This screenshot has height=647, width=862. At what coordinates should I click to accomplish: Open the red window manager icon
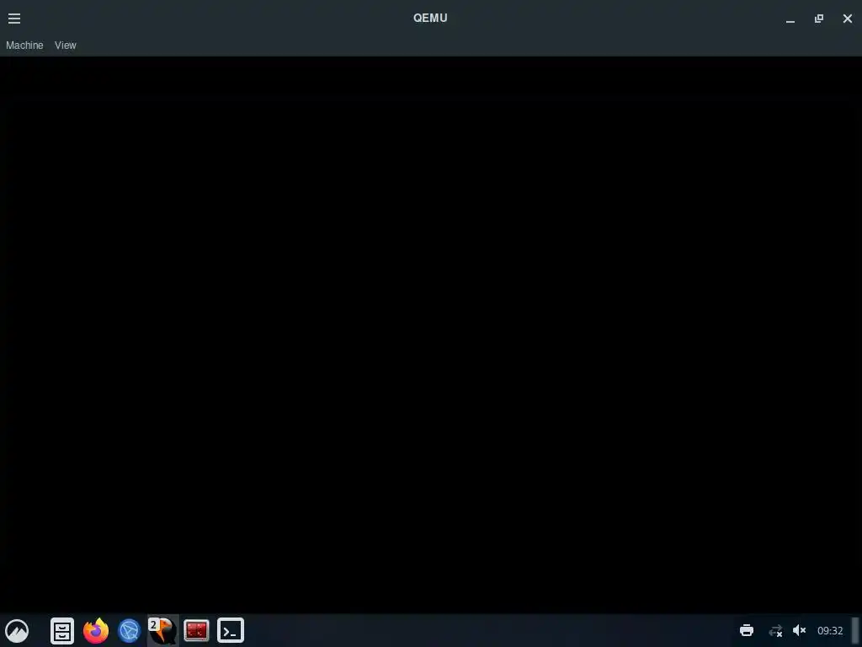[x=196, y=630]
